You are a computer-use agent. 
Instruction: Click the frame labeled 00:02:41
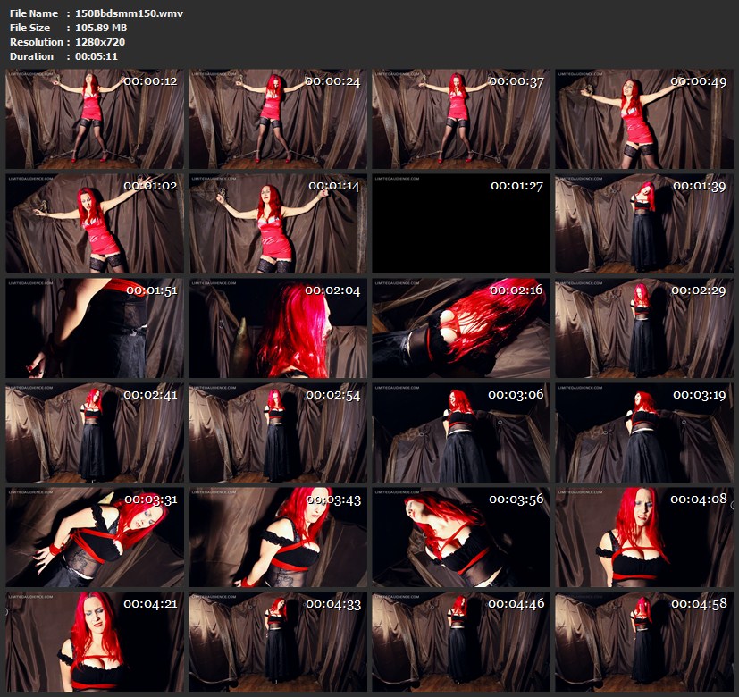coord(95,432)
